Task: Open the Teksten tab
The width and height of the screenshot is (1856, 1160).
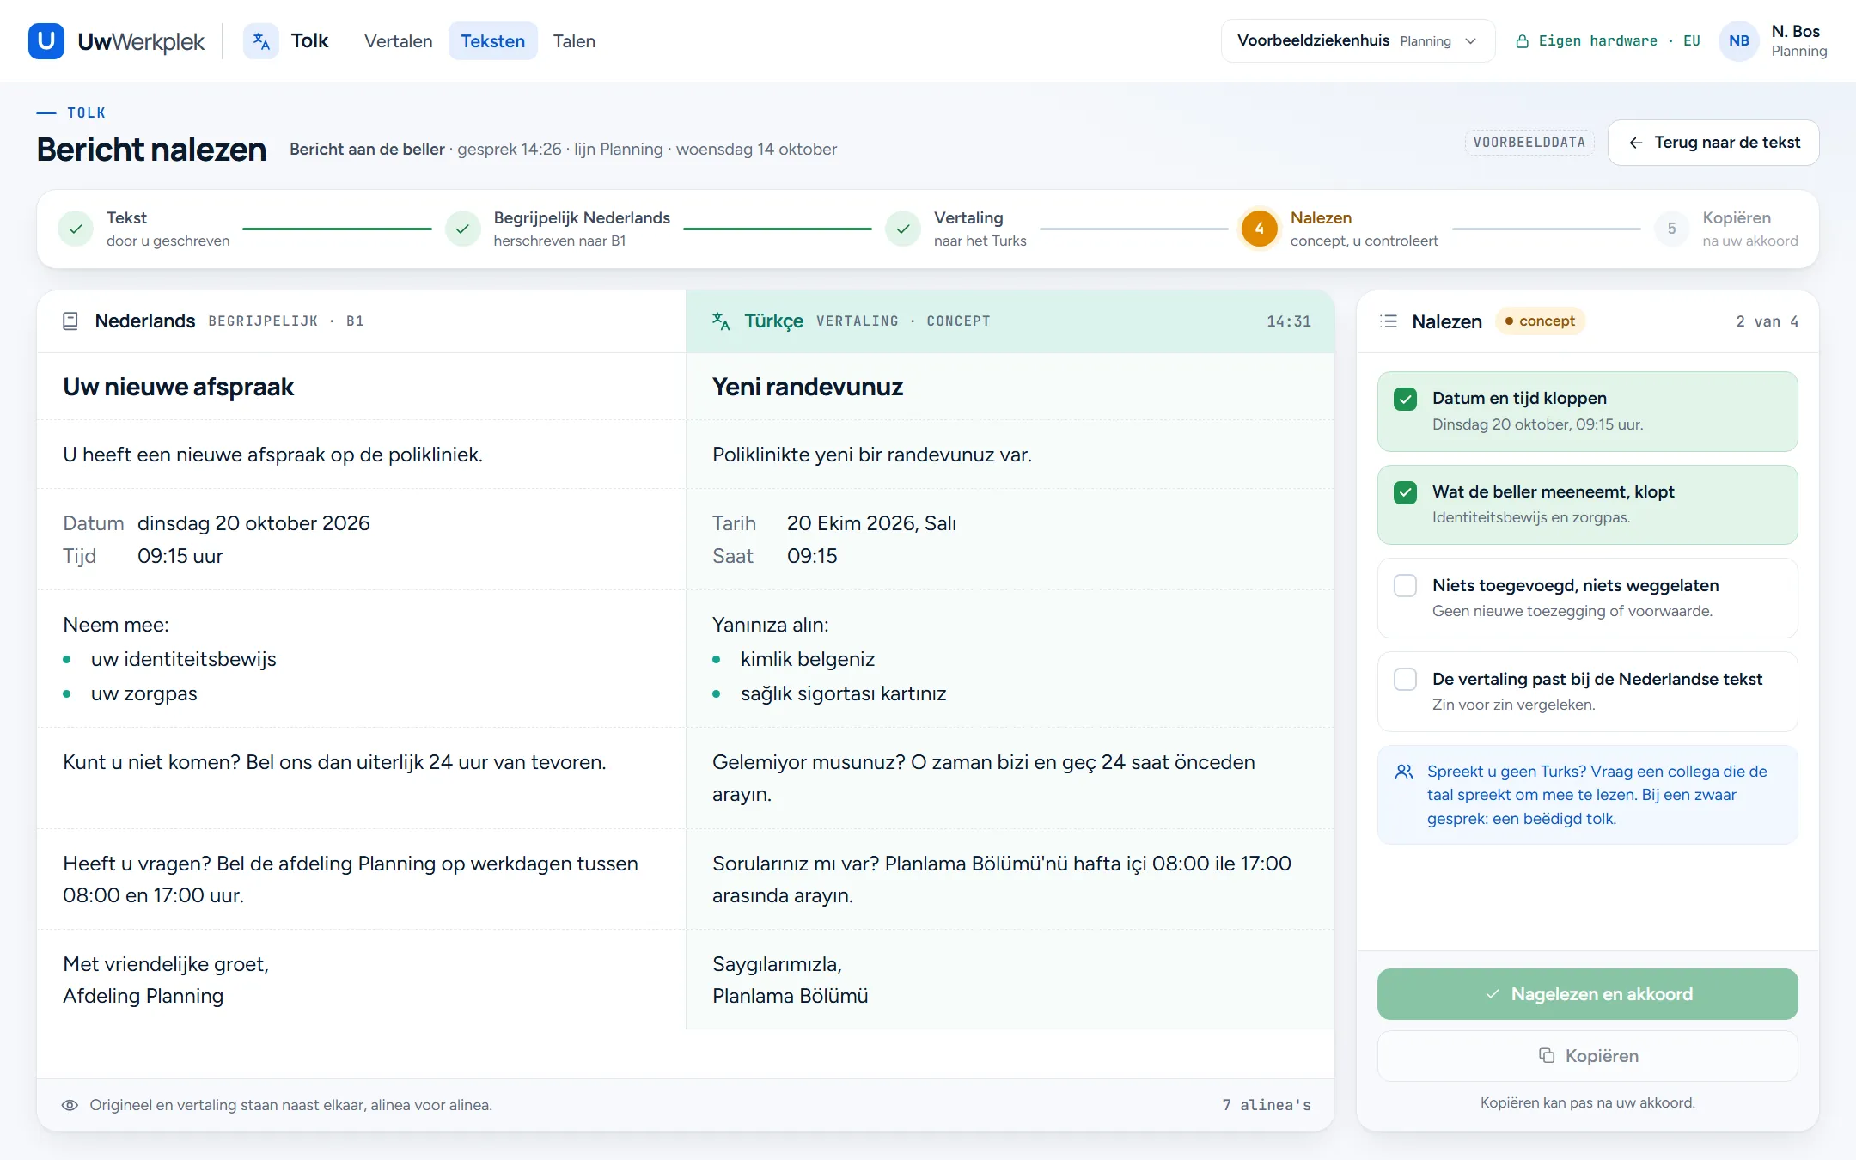Action: pyautogui.click(x=493, y=41)
